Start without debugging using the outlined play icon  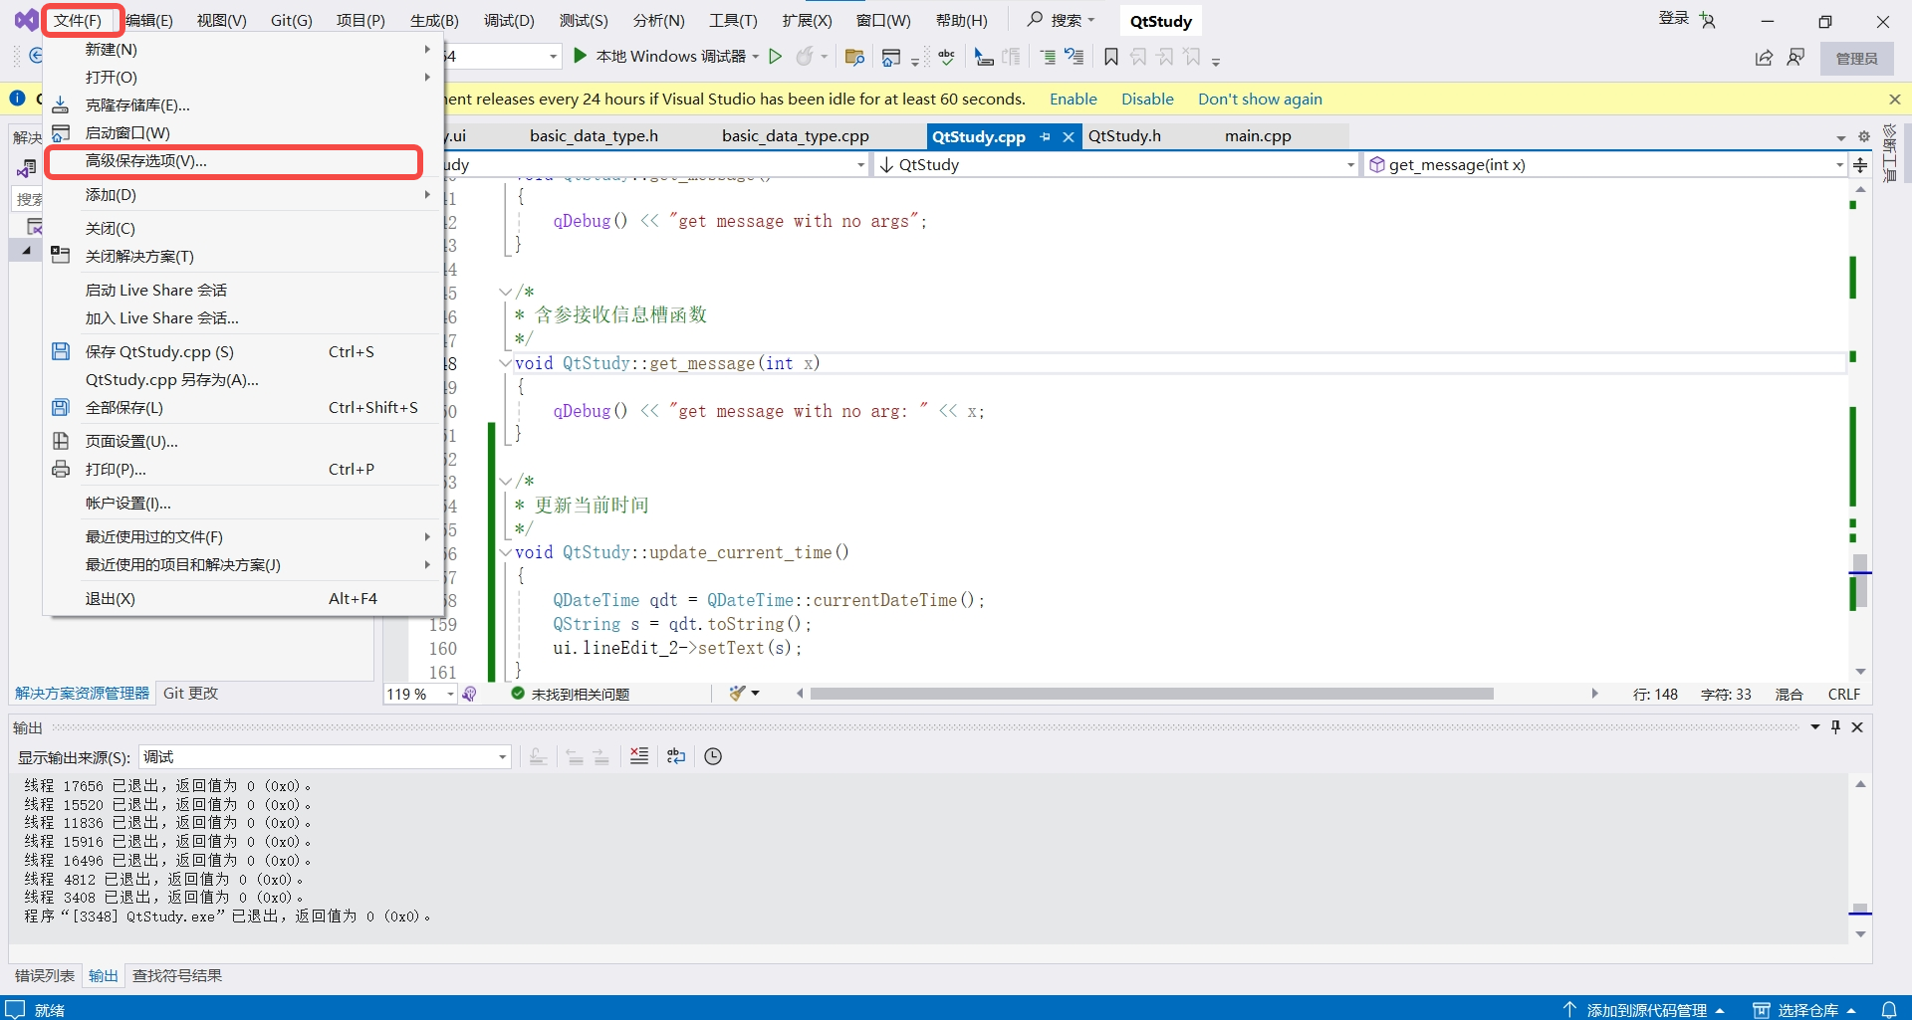[x=775, y=57]
